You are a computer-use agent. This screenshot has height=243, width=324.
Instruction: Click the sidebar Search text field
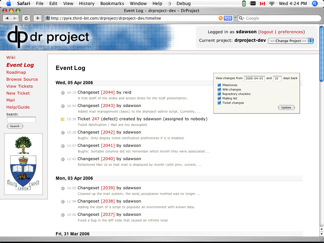coord(21,120)
